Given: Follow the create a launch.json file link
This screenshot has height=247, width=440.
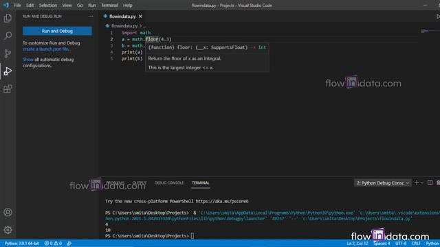Looking at the screenshot, I should pyautogui.click(x=45, y=49).
